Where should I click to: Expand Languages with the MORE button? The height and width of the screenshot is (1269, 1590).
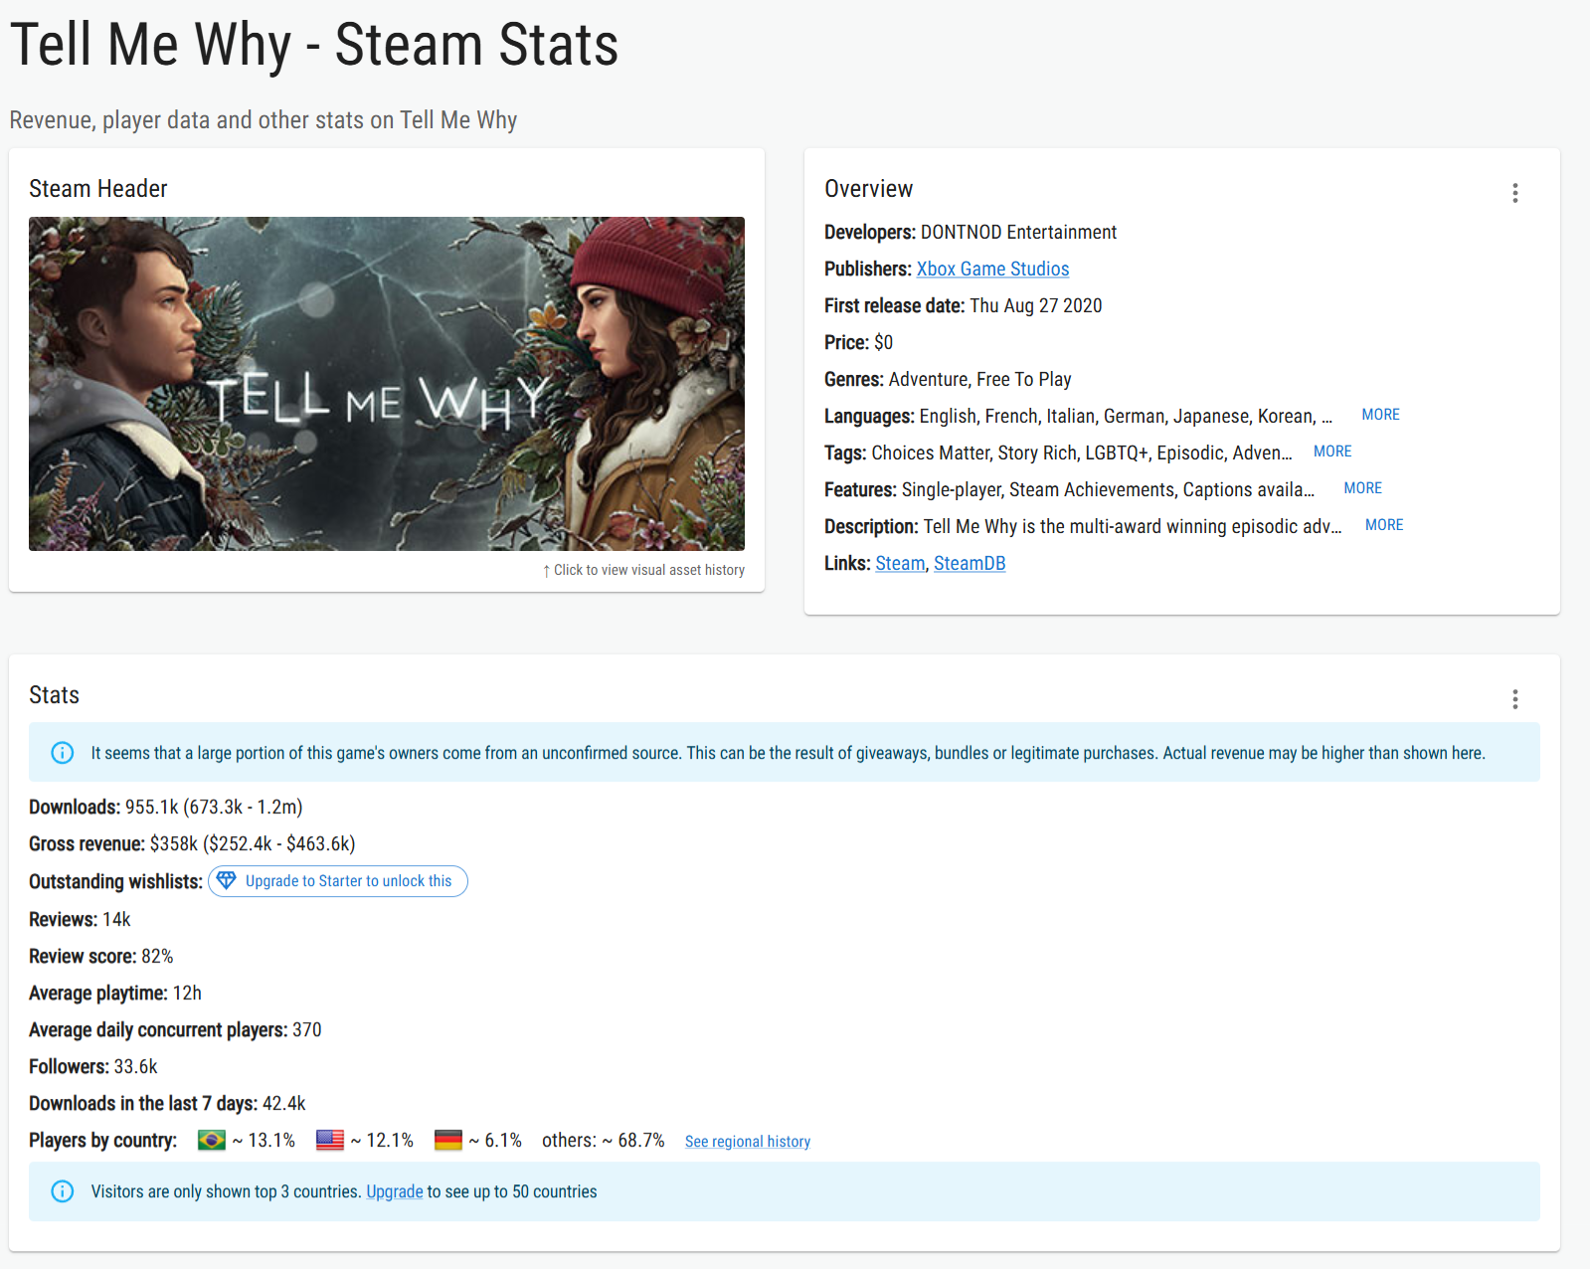tap(1380, 415)
